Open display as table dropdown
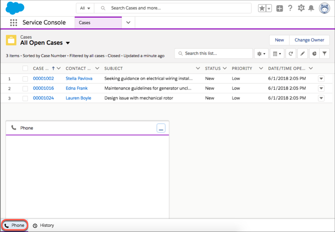The width and height of the screenshot is (335, 232). (277, 54)
